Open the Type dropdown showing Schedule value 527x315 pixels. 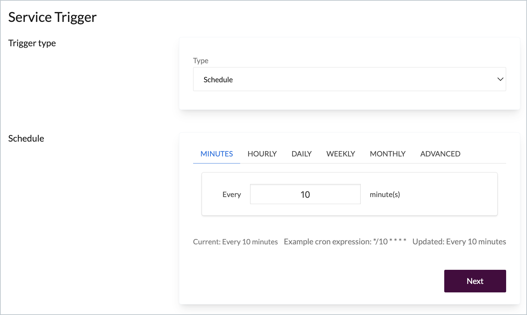349,79
